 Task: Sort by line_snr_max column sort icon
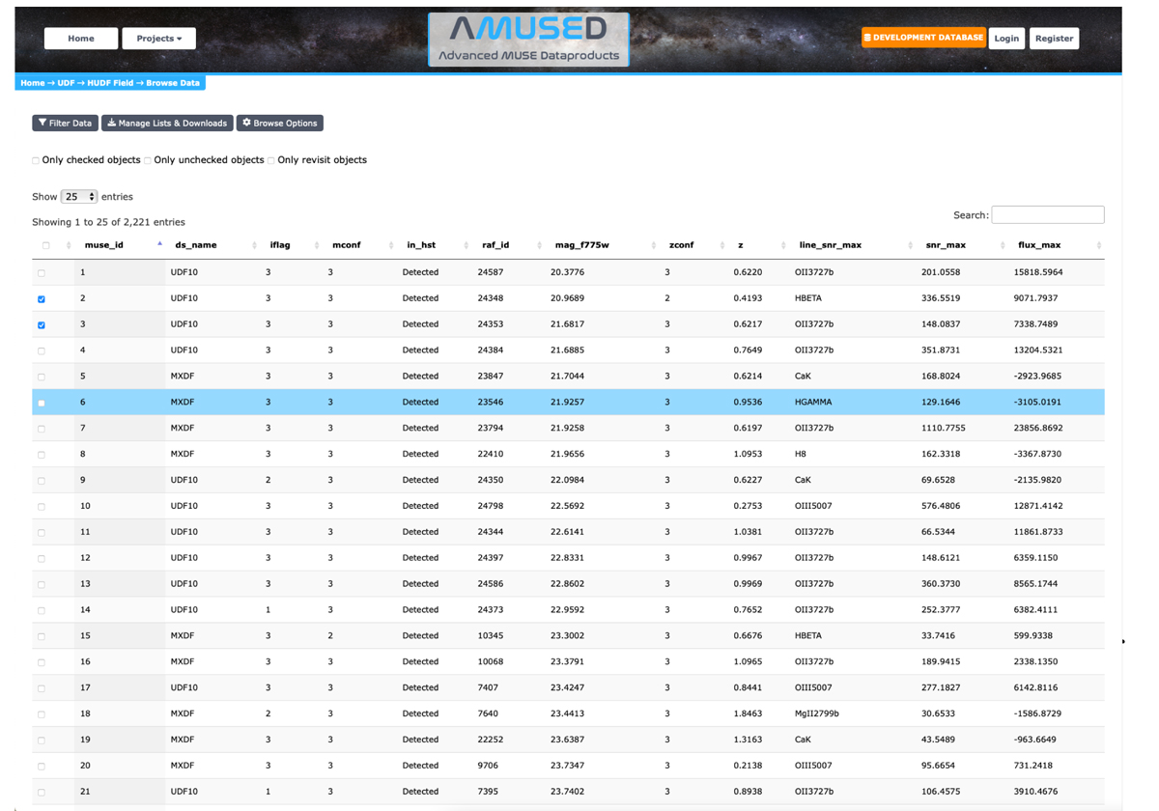pyautogui.click(x=910, y=245)
